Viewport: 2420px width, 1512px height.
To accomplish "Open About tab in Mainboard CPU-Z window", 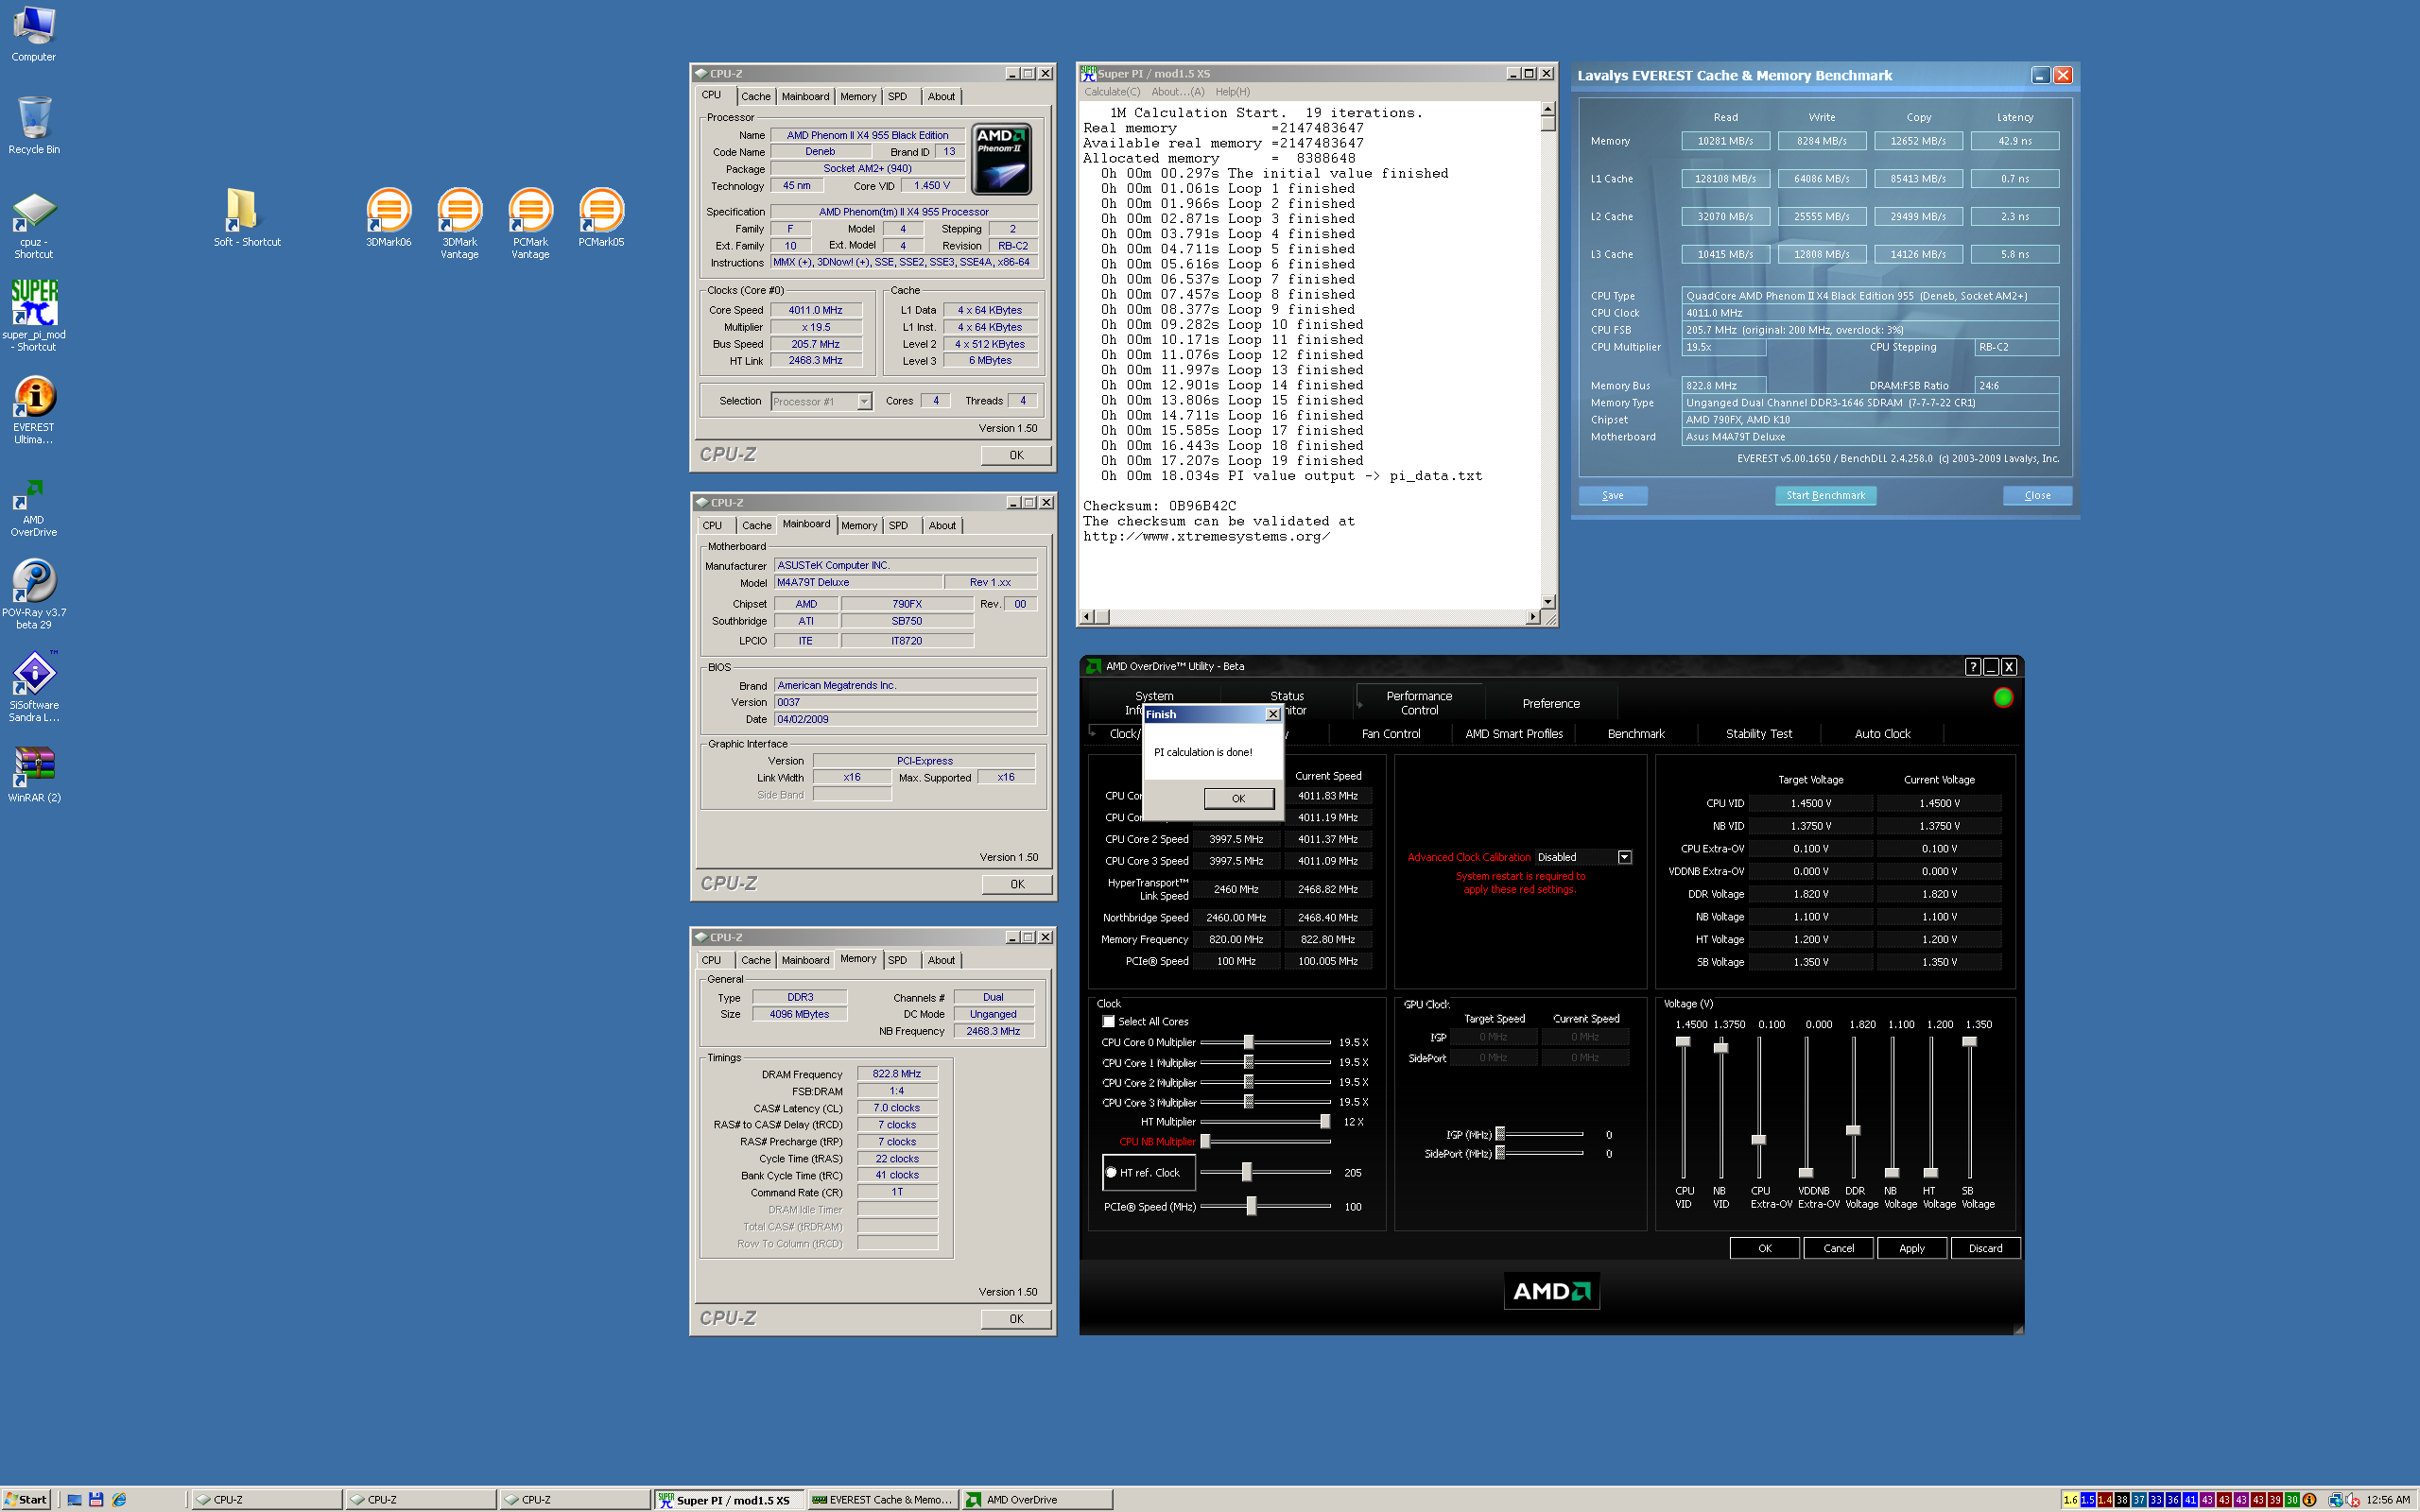I will (942, 526).
